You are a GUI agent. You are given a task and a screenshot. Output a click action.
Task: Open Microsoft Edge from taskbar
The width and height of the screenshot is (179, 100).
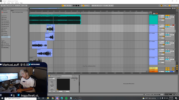click(x=62, y=98)
